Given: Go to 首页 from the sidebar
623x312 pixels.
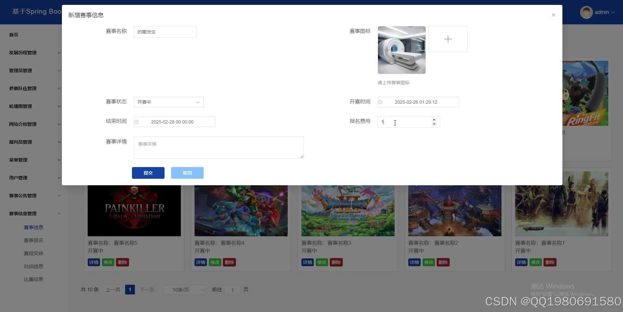Looking at the screenshot, I should tap(14, 34).
